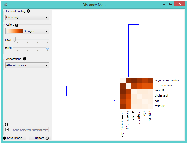The image size is (188, 144).
Task: Maximize the Distance Map window
Action: (171, 4)
